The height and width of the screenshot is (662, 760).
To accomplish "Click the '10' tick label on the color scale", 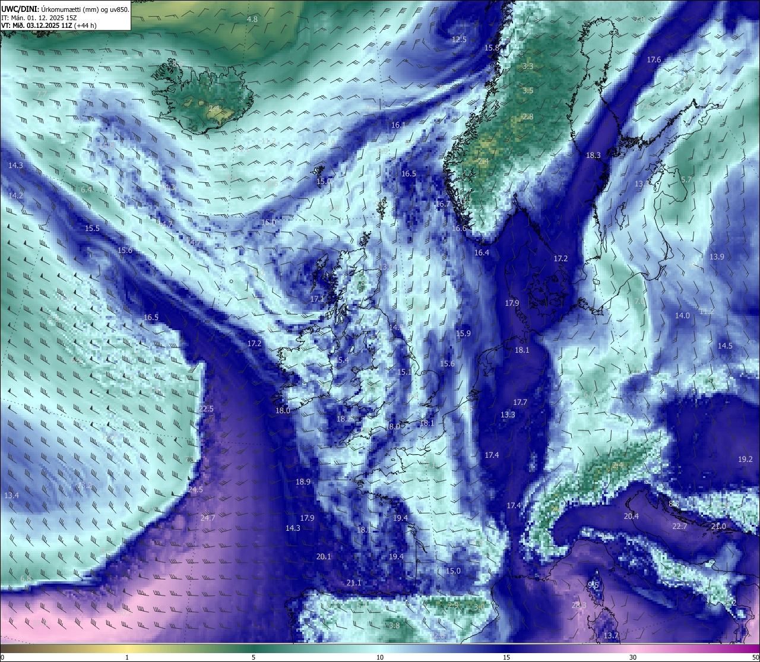I will coord(380,657).
